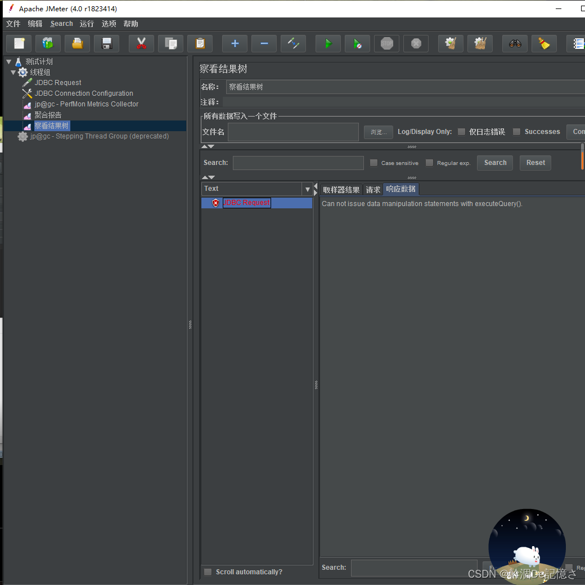Click result pane split collapse arrows
This screenshot has width=585, height=585.
click(316, 189)
